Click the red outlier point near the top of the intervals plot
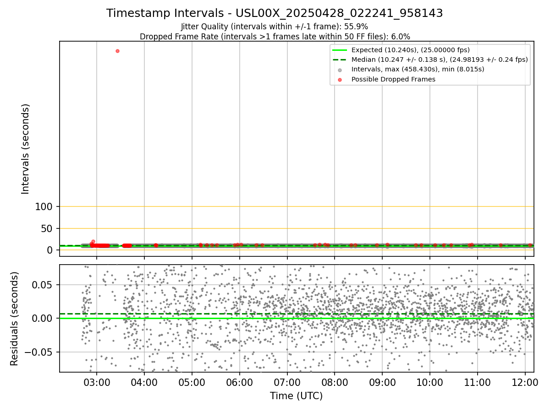The image size is (550, 412). click(x=117, y=51)
